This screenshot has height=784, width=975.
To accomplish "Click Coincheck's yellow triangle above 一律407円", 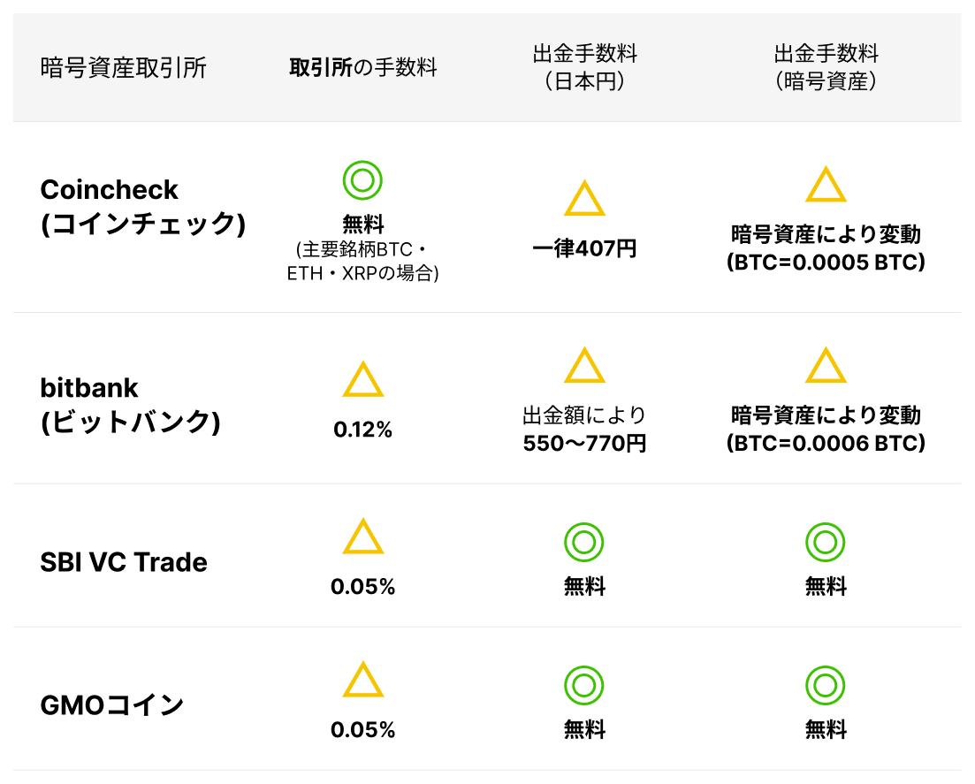I will (x=584, y=201).
